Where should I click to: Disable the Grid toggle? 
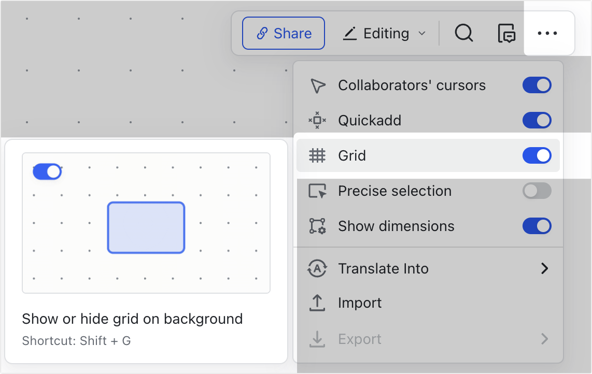click(x=537, y=155)
